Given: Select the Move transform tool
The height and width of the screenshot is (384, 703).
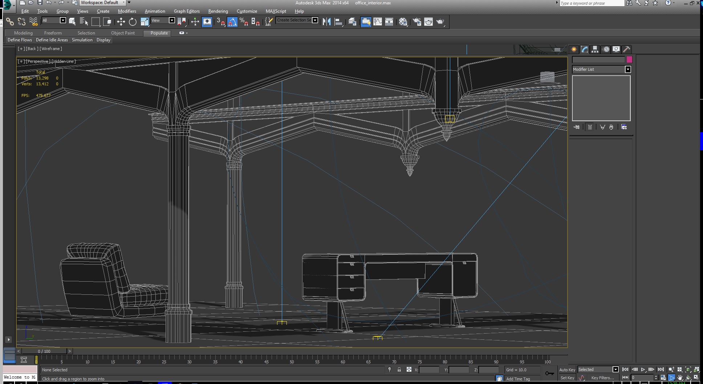Looking at the screenshot, I should pyautogui.click(x=121, y=22).
